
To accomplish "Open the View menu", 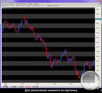I will 6,4.
